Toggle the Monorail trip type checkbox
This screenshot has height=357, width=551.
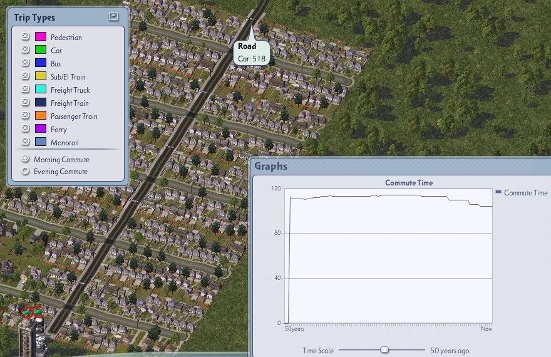tap(25, 142)
